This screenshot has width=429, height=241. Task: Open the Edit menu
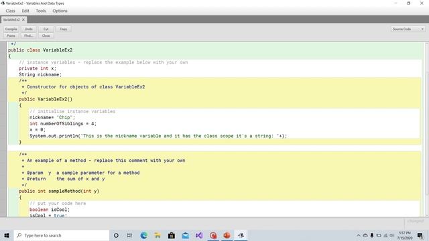(25, 11)
